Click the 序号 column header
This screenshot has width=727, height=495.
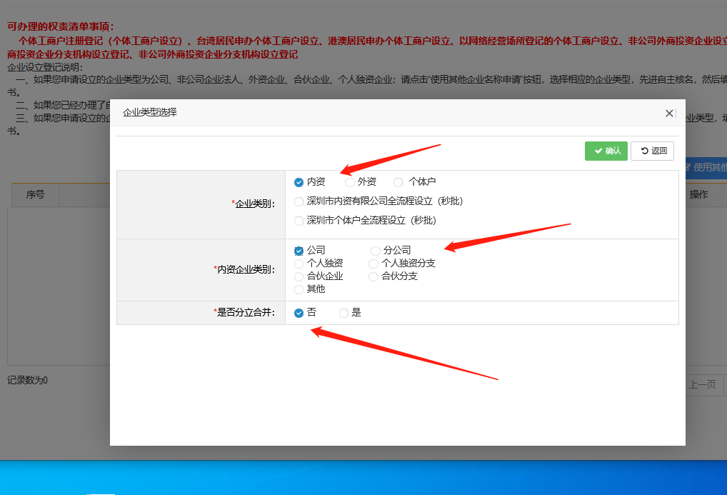click(x=35, y=195)
